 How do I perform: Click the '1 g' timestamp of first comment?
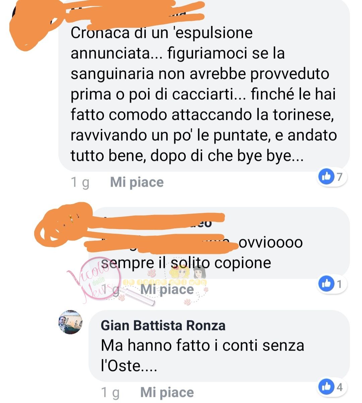coord(80,182)
